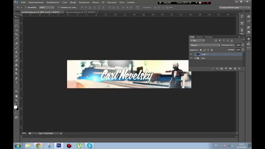Image resolution: width=265 pixels, height=149 pixels.
Task: Toggle layer filtering switch
Action: point(243,41)
